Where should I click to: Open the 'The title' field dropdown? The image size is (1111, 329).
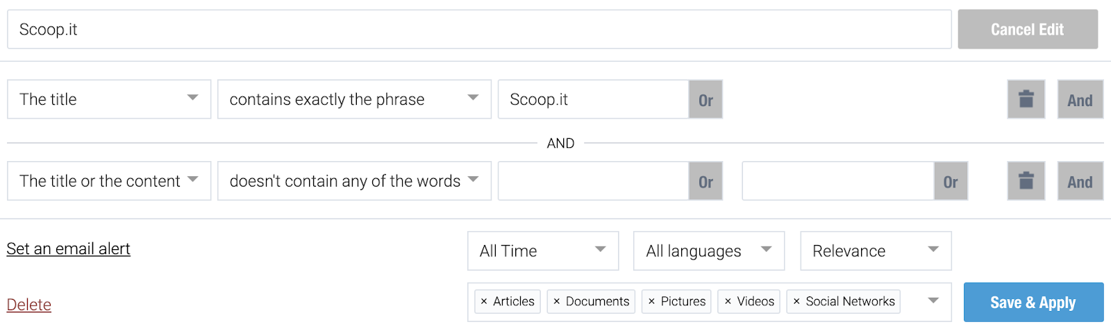coord(109,99)
